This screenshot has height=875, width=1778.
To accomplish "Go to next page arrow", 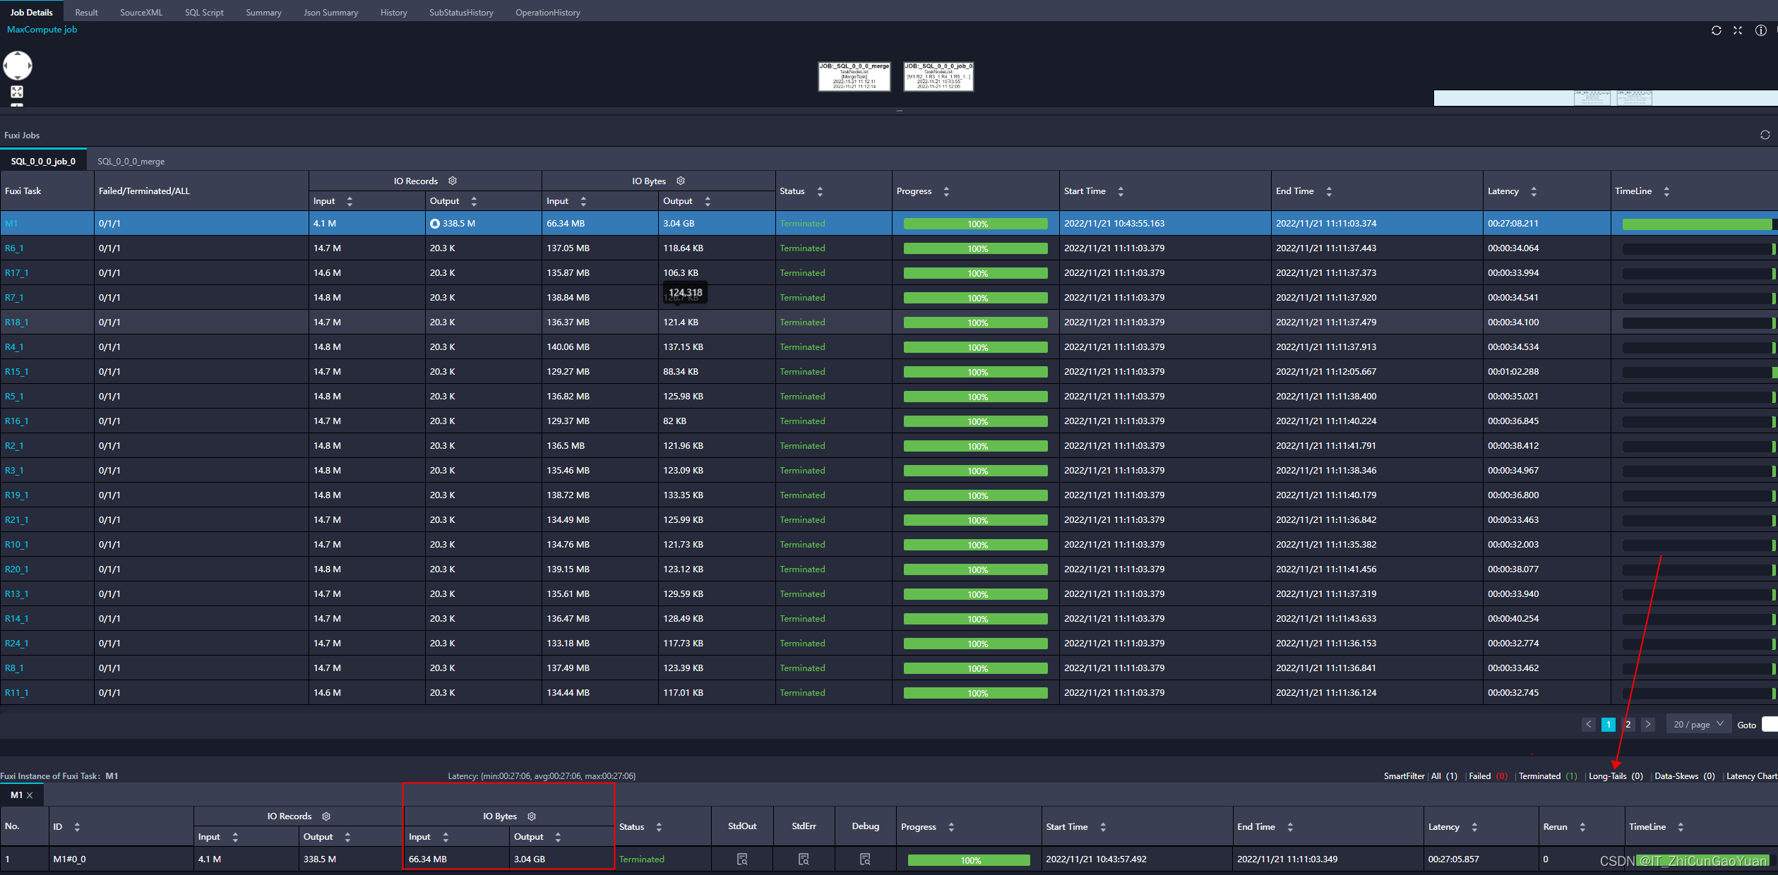I will (1648, 724).
